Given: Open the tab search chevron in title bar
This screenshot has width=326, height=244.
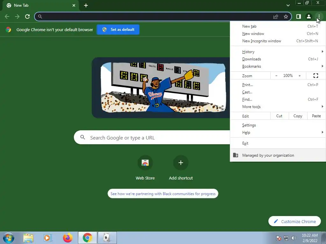Looking at the screenshot, I should click(288, 5).
